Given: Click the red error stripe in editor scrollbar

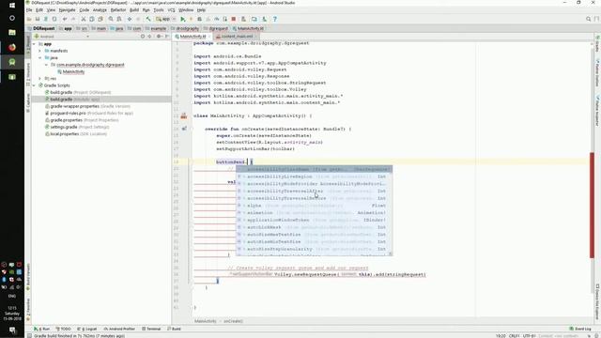Looking at the screenshot, I should [x=592, y=205].
